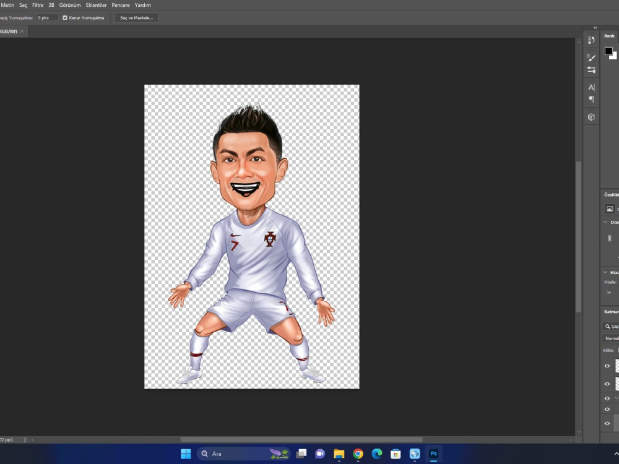Click the link width and height chain icon

[610, 238]
